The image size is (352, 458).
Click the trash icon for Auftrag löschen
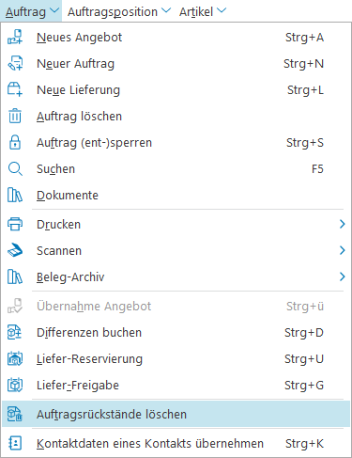pos(15,116)
